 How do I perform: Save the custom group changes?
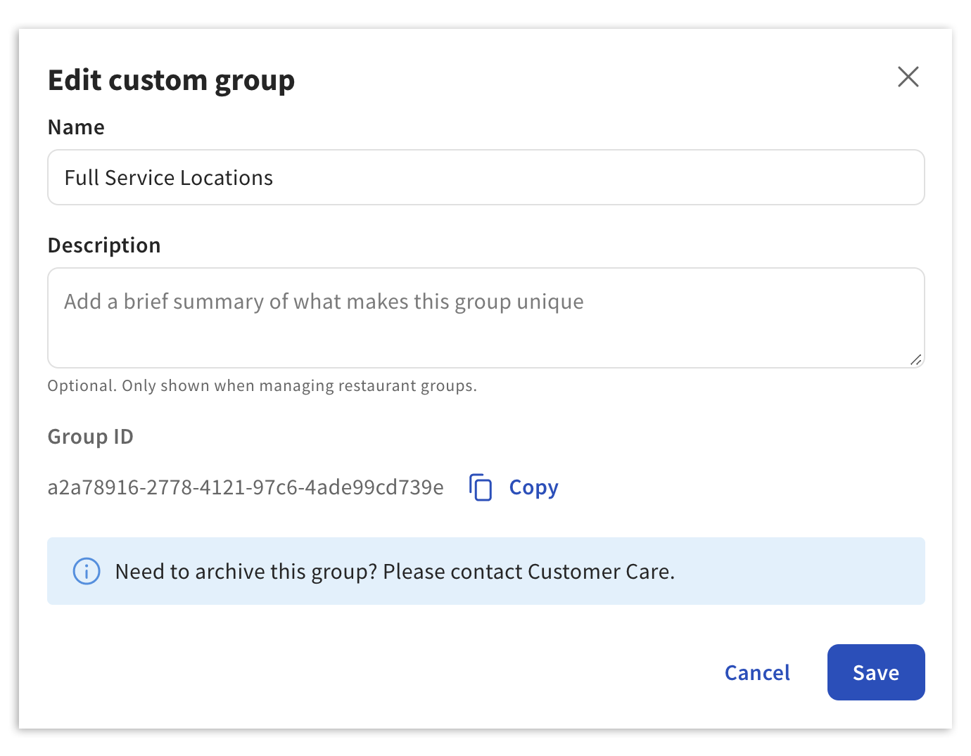point(876,672)
